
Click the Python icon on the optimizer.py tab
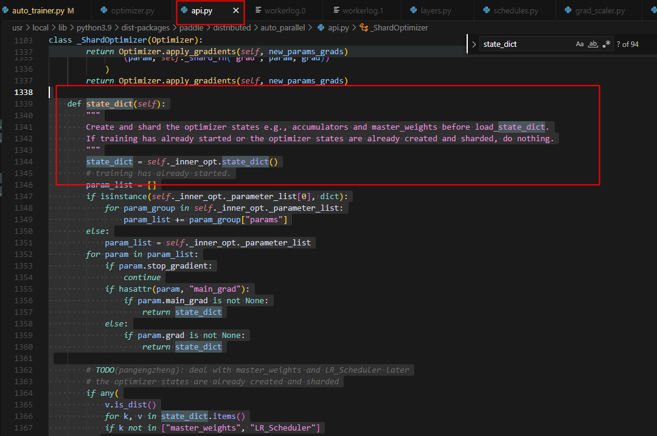[104, 10]
